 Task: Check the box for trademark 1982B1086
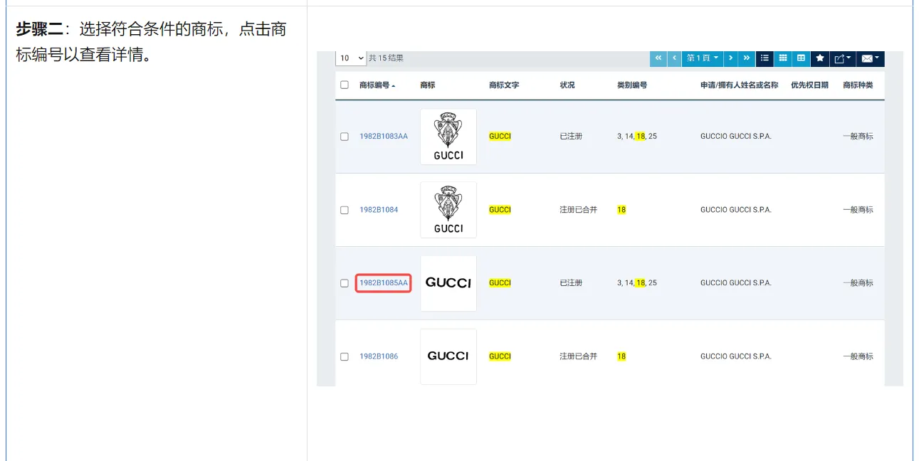(x=345, y=356)
